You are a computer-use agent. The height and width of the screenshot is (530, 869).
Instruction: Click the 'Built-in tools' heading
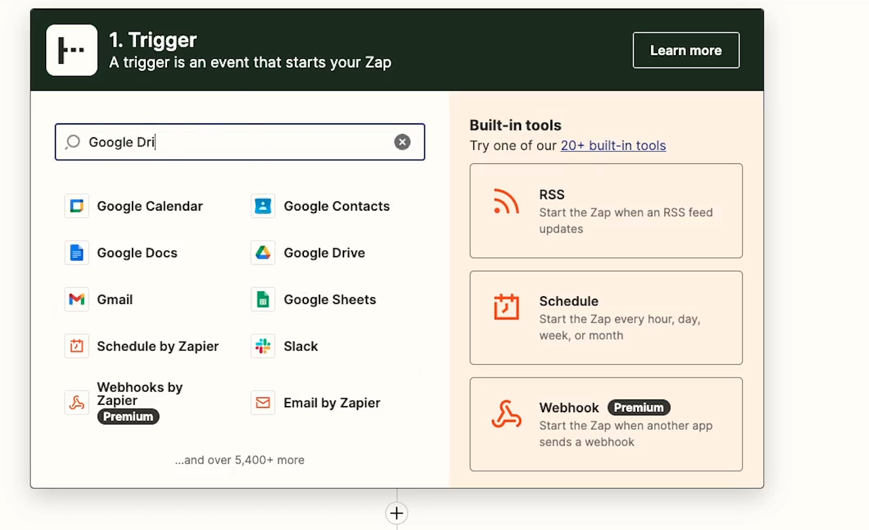[515, 126]
